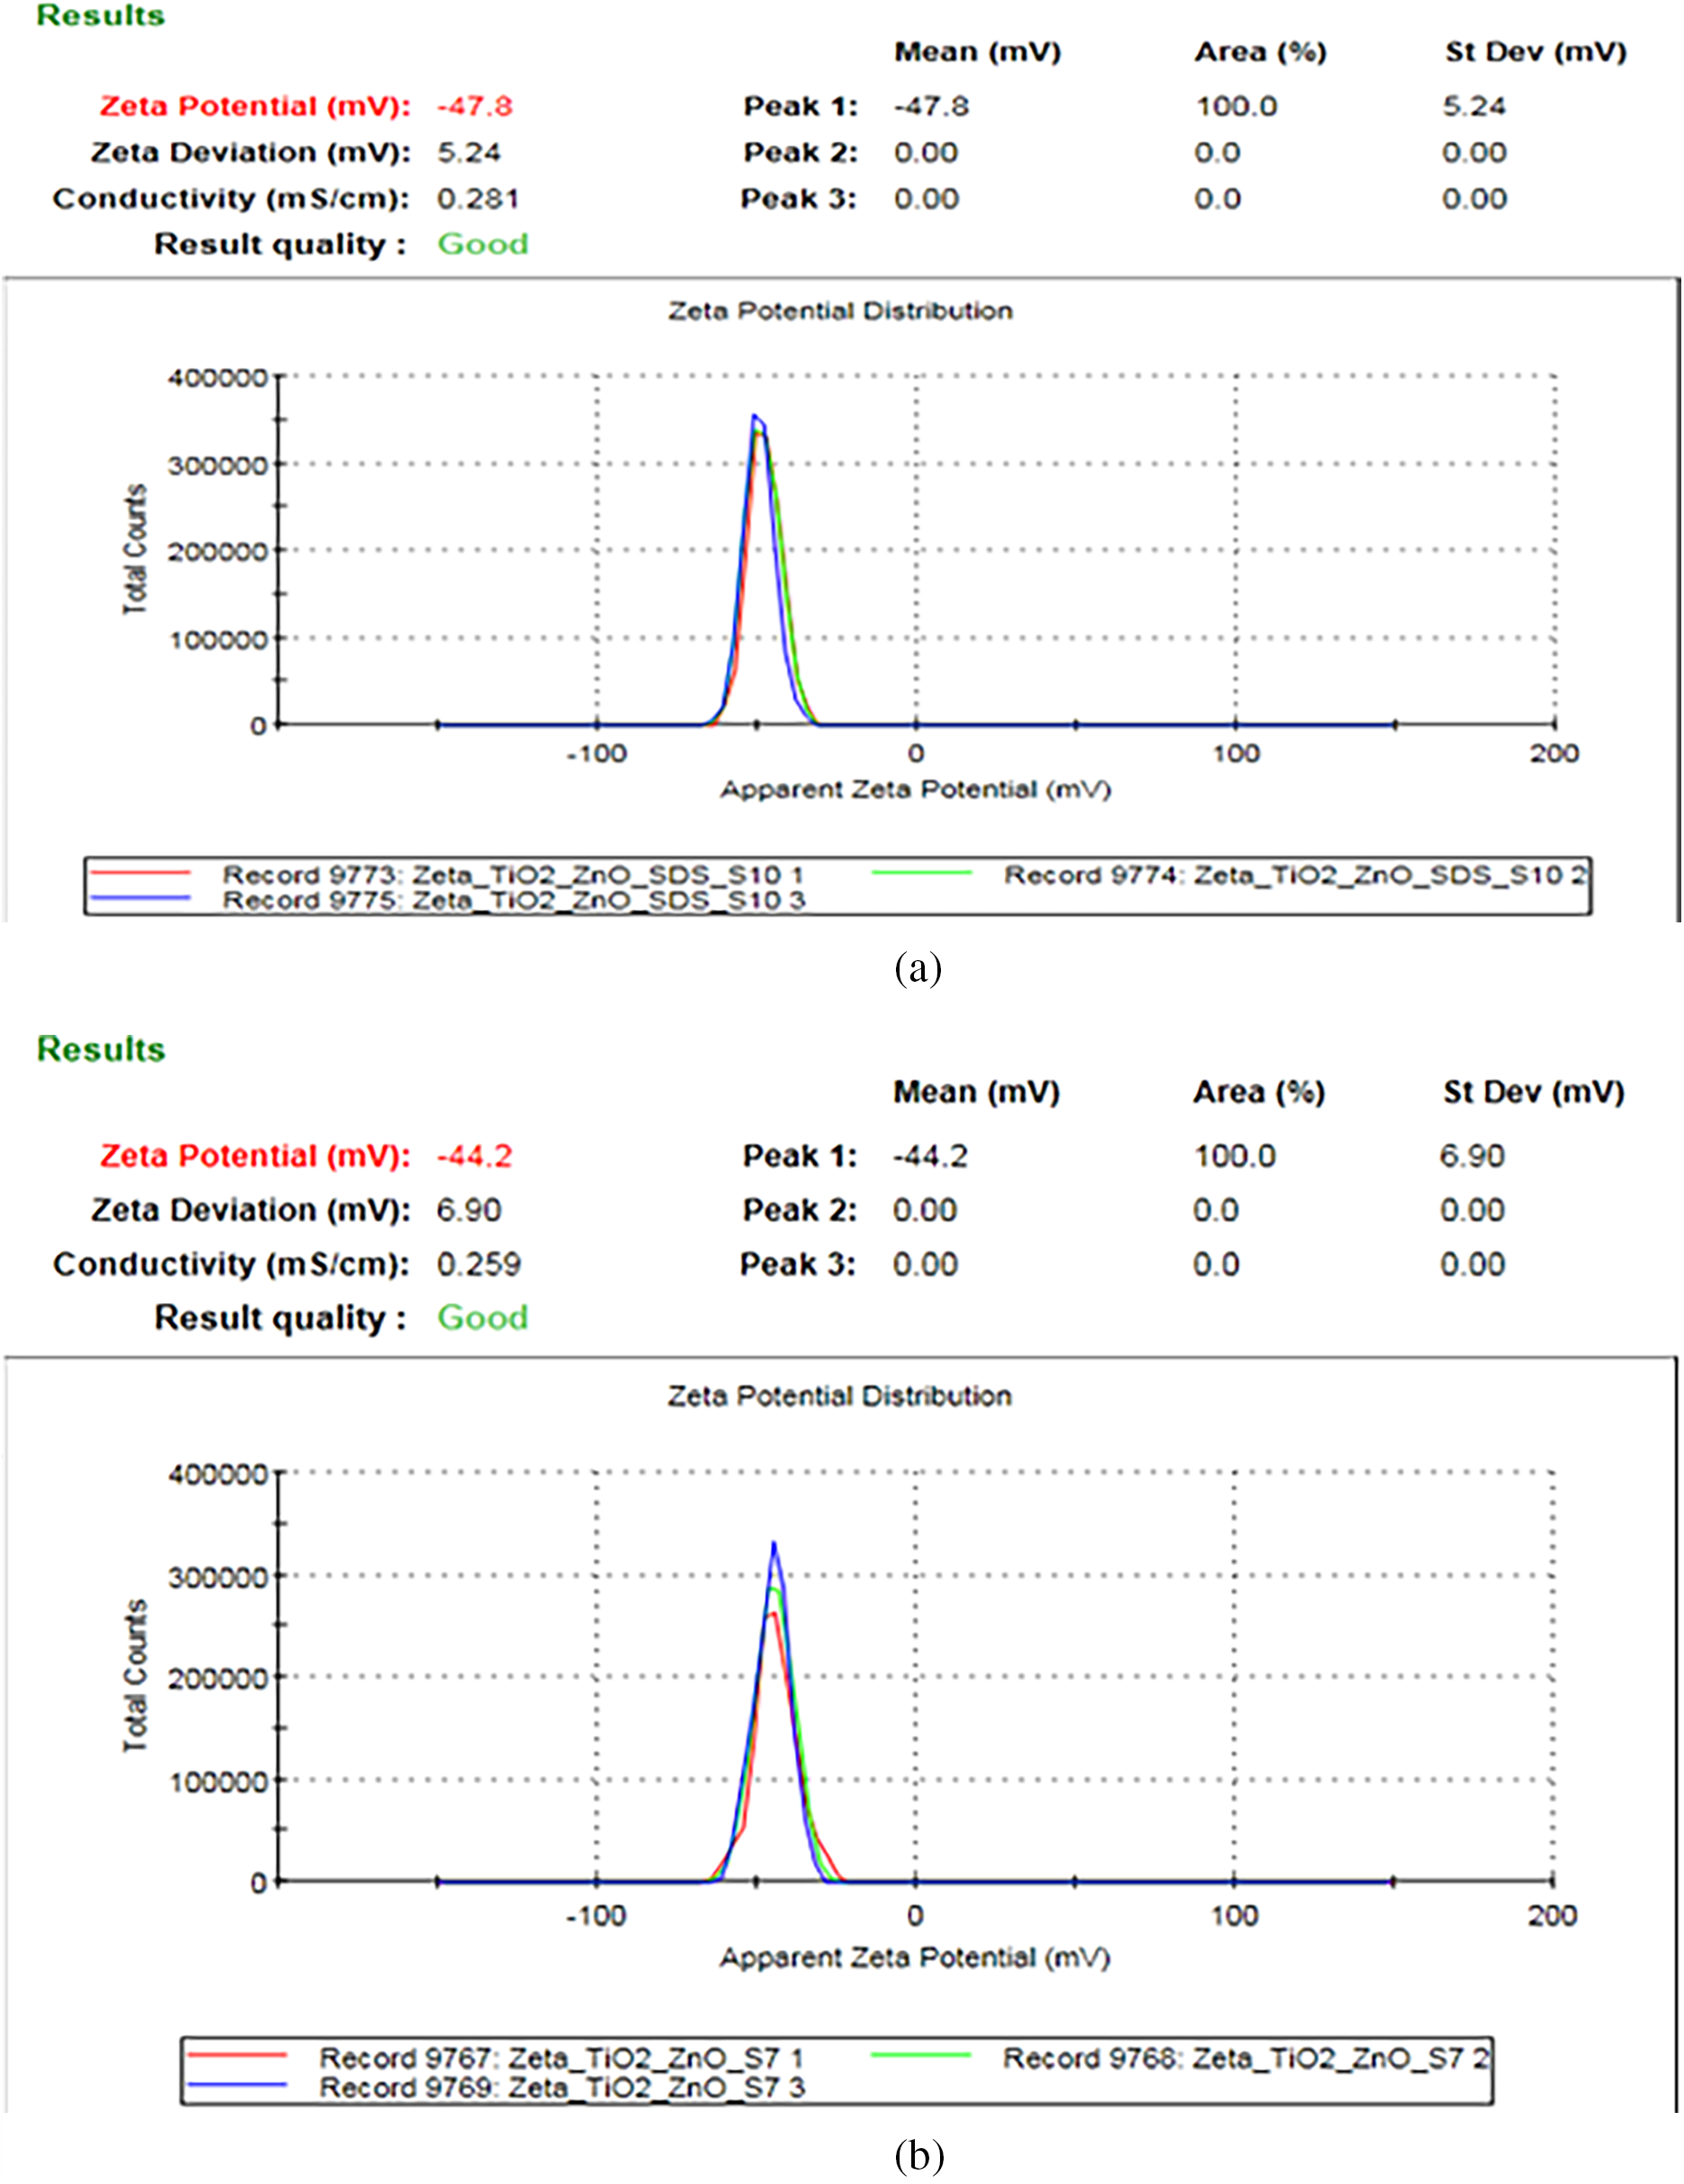Click the red legend line for Record 9767
This screenshot has width=1684, height=2184.
[237, 2055]
